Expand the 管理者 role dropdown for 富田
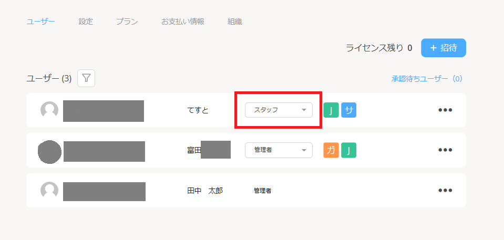The width and height of the screenshot is (504, 240). click(279, 150)
